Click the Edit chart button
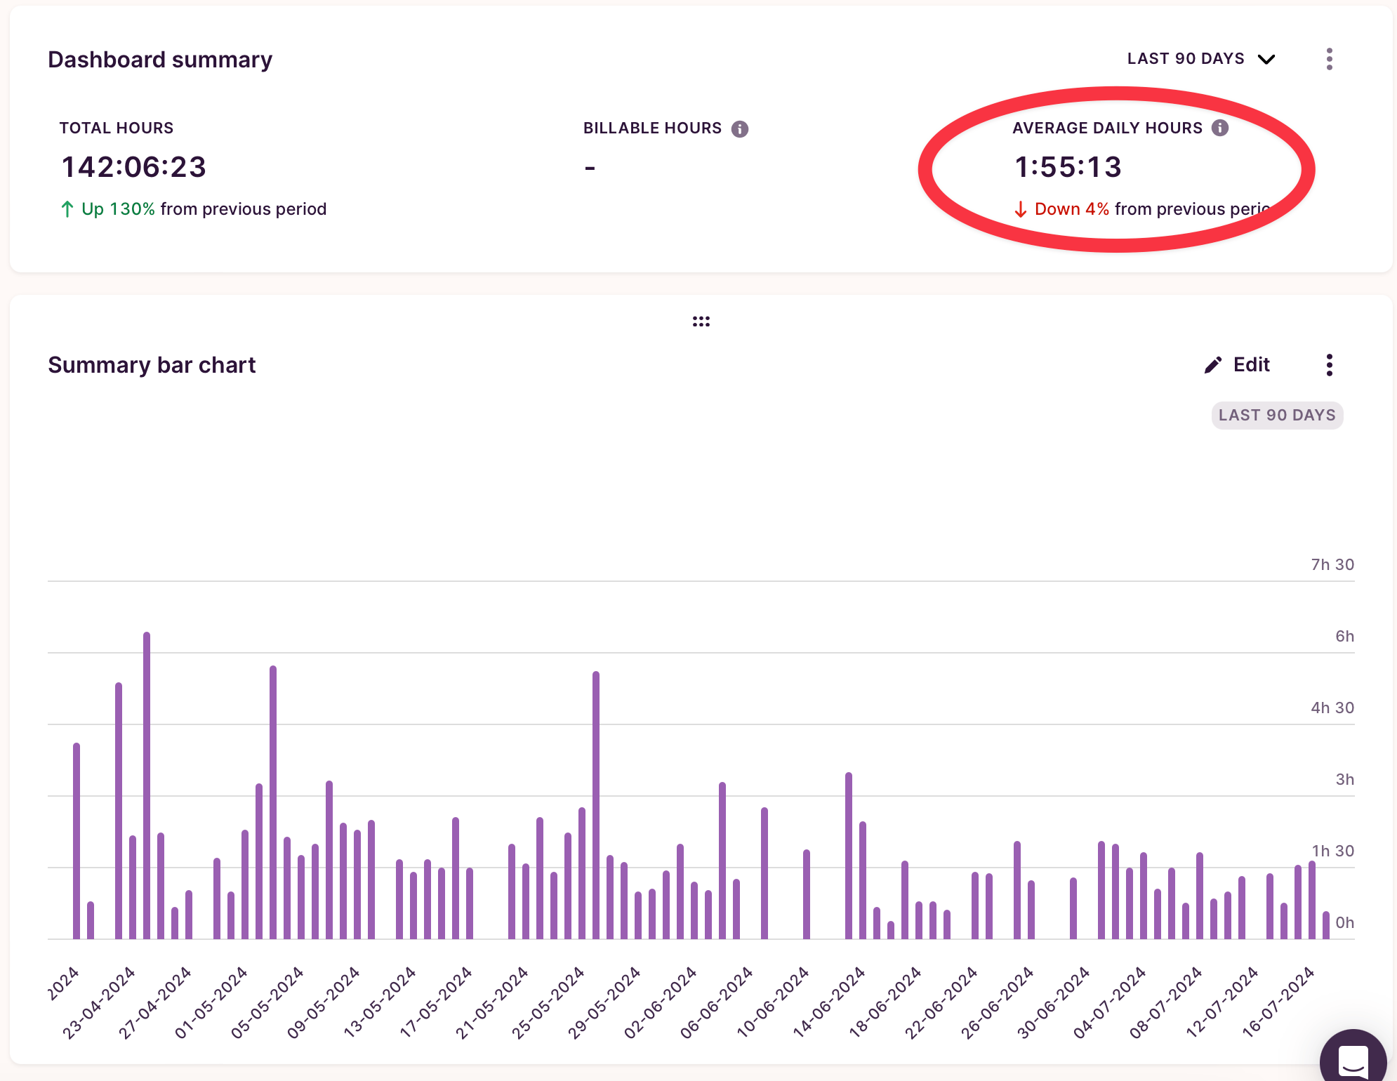 click(x=1251, y=365)
